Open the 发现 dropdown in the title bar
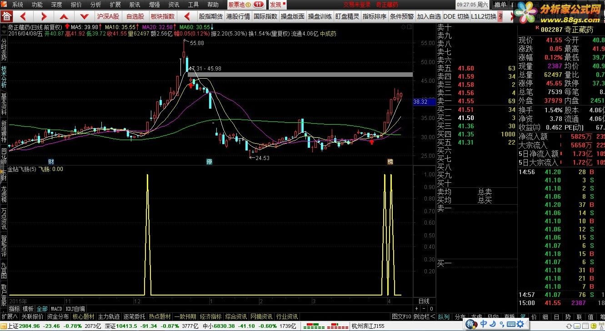This screenshot has height=331, width=605. 278,5
